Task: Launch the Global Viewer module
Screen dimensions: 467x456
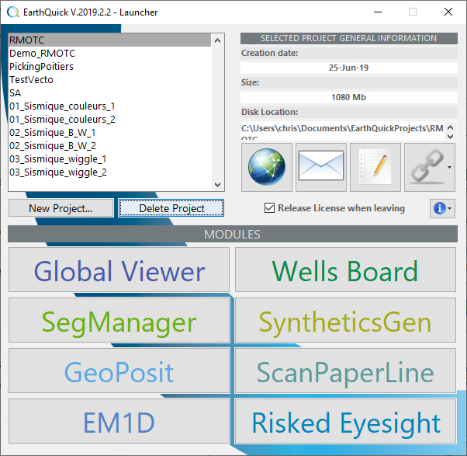Action: pos(119,270)
